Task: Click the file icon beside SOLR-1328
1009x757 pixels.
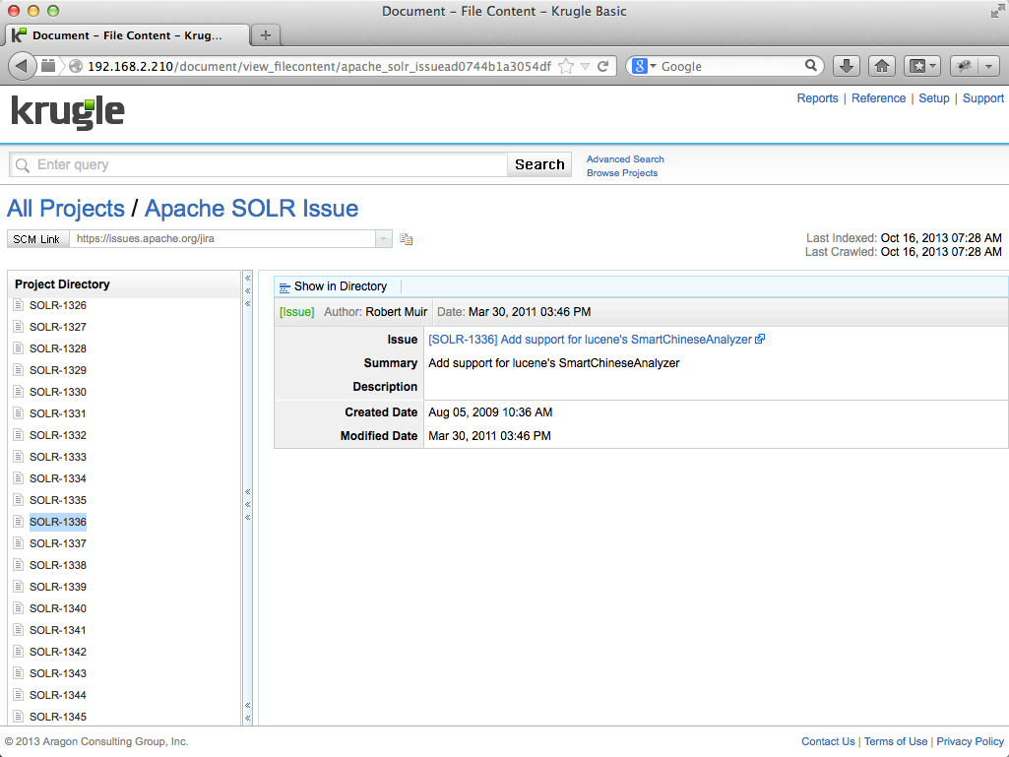Action: 19,348
